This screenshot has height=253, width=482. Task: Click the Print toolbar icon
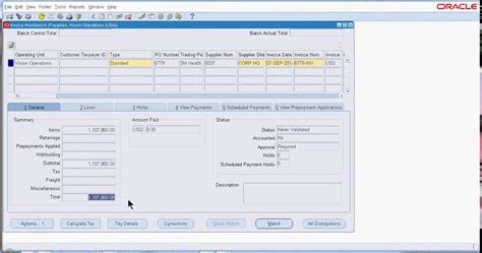pos(69,17)
